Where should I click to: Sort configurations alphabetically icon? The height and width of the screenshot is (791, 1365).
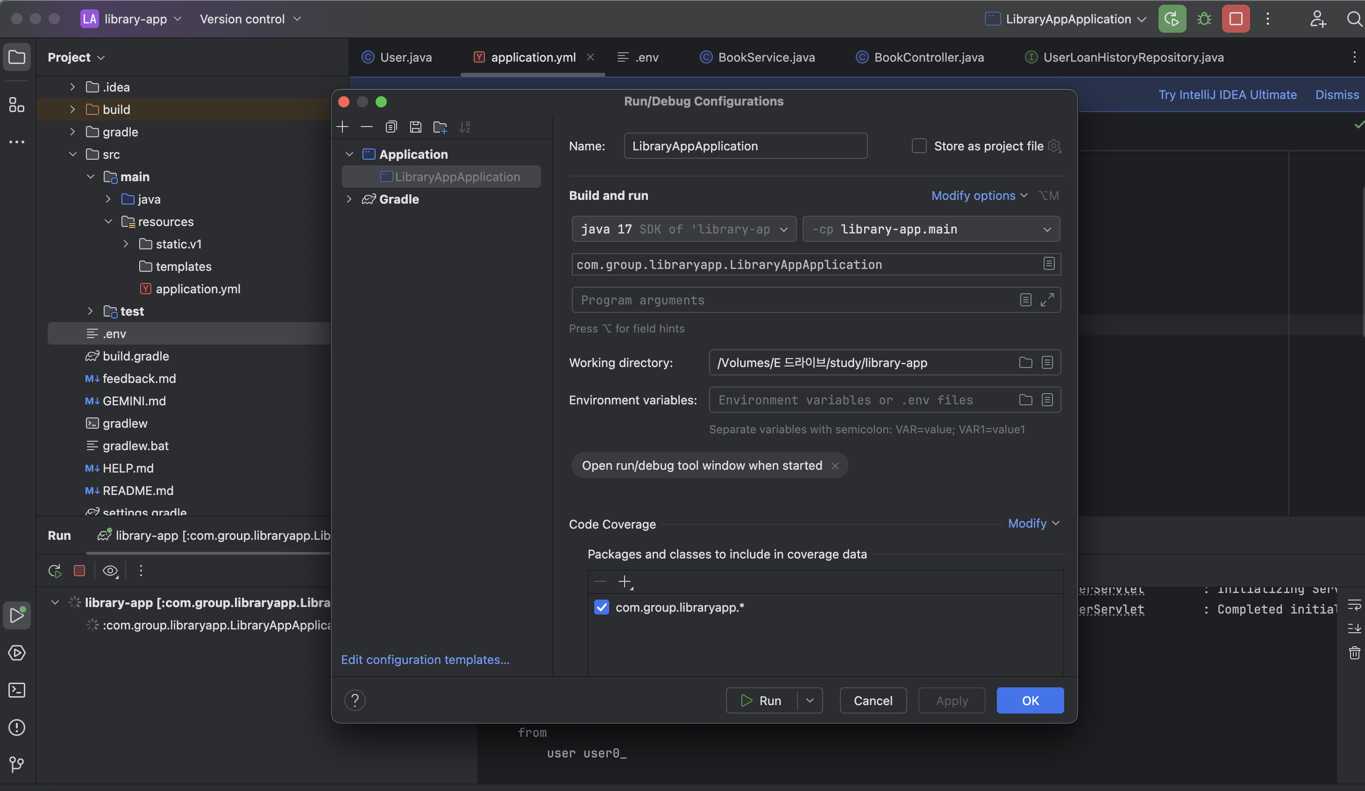(465, 127)
